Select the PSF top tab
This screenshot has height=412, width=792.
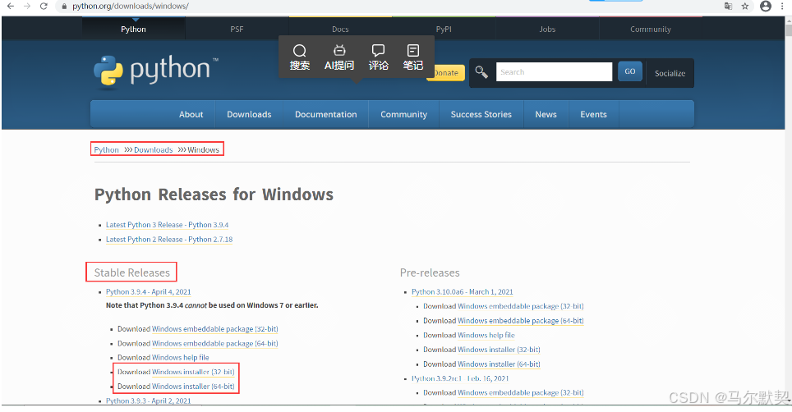point(237,29)
